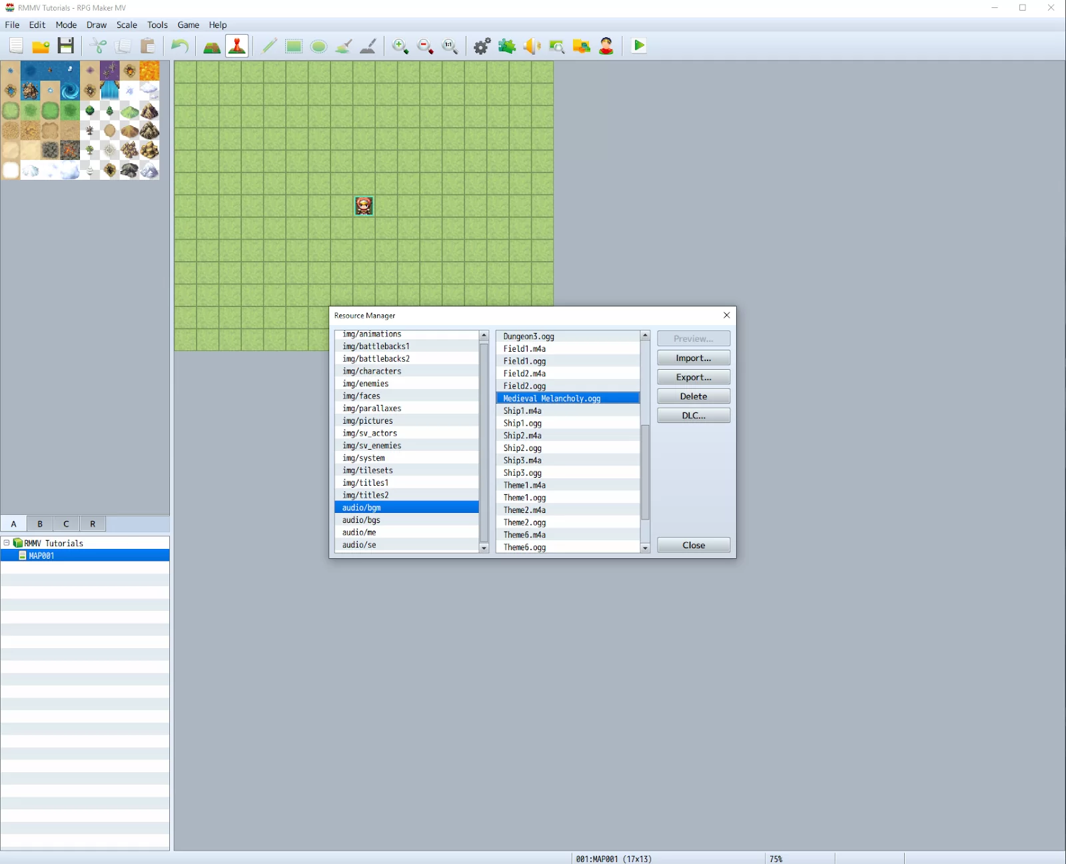Click the New Project toolbar icon
The width and height of the screenshot is (1066, 864).
click(x=16, y=46)
